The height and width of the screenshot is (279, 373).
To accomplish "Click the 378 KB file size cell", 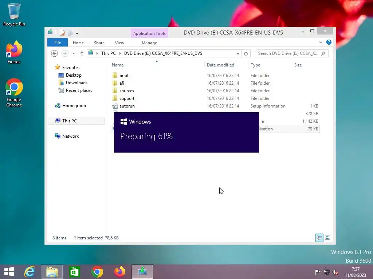I will click(312, 114).
